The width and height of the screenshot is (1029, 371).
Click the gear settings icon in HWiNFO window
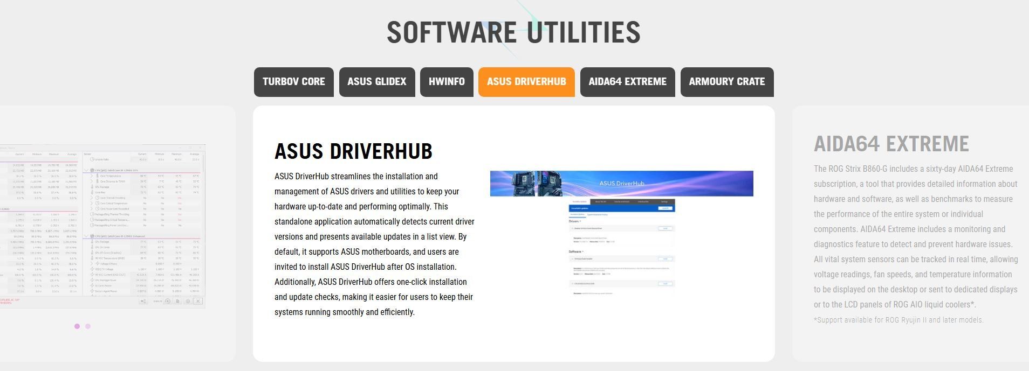pyautogui.click(x=188, y=301)
